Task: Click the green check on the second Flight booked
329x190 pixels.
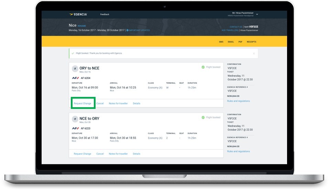Action: click(x=203, y=118)
